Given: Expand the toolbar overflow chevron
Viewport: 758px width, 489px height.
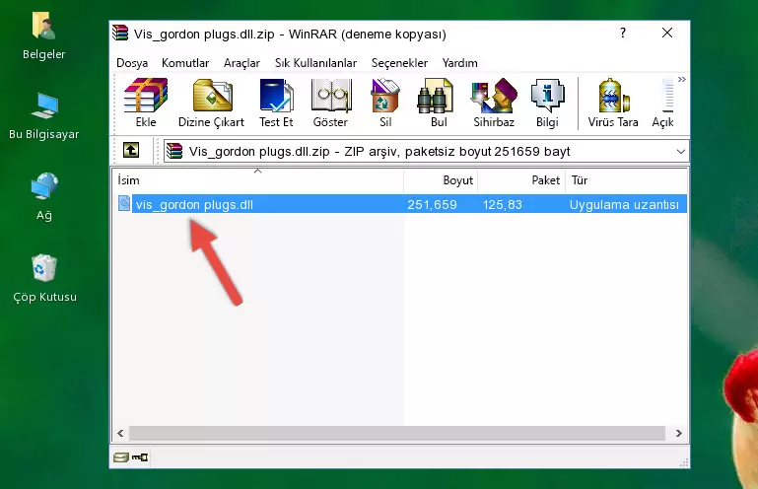Looking at the screenshot, I should coord(682,80).
